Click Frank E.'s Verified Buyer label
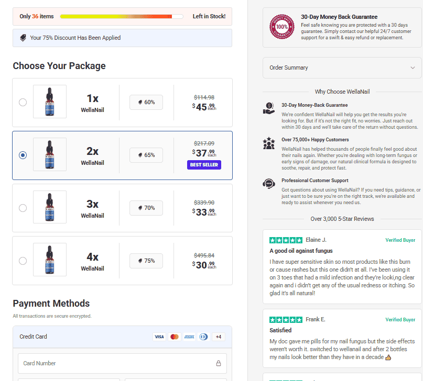Image resolution: width=423 pixels, height=381 pixels. click(x=400, y=320)
